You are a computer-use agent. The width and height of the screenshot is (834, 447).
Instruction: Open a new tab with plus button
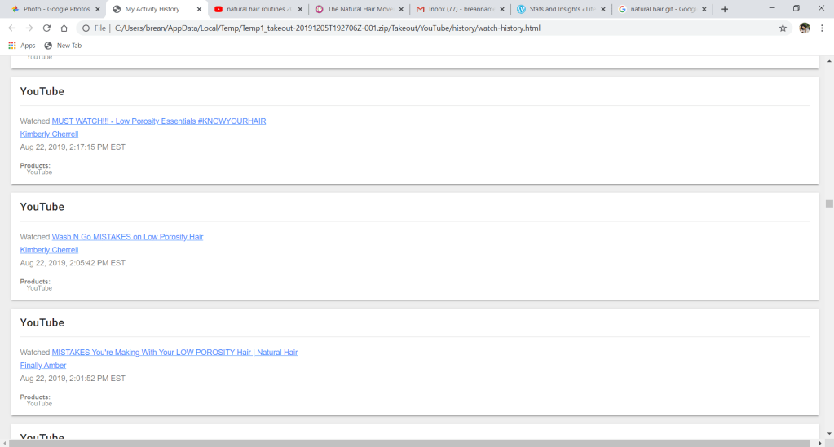[x=725, y=9]
